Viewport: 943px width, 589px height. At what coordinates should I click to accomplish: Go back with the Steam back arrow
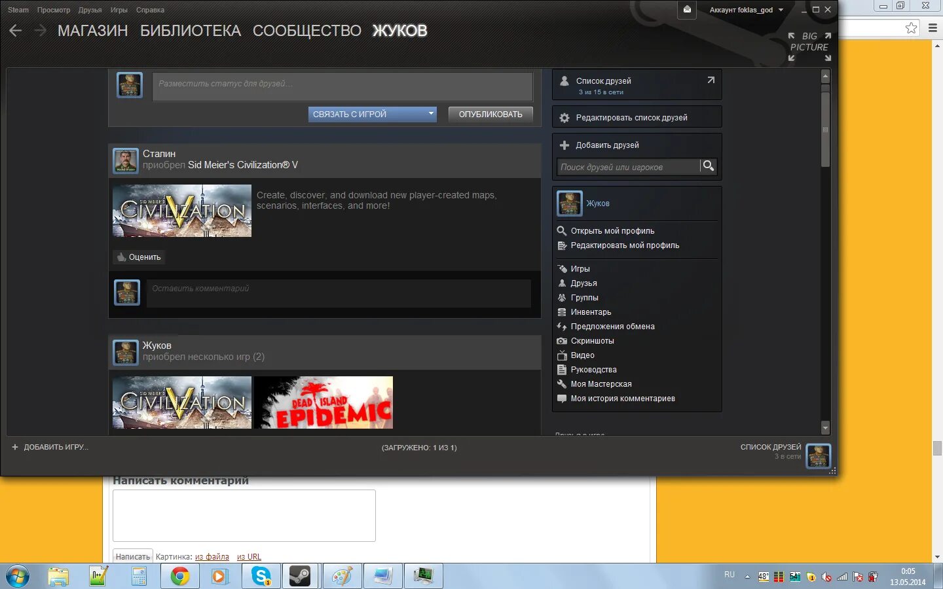click(16, 31)
